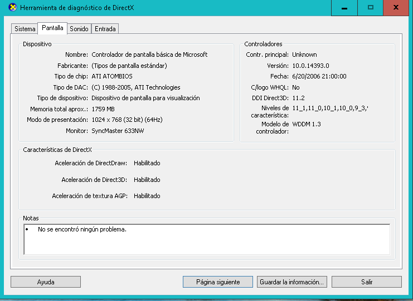This screenshot has height=301, width=413.
Task: Open the Sonido tab
Action: tap(79, 29)
